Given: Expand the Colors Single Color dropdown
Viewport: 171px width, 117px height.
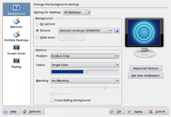Looking at the screenshot, I should [85, 65].
